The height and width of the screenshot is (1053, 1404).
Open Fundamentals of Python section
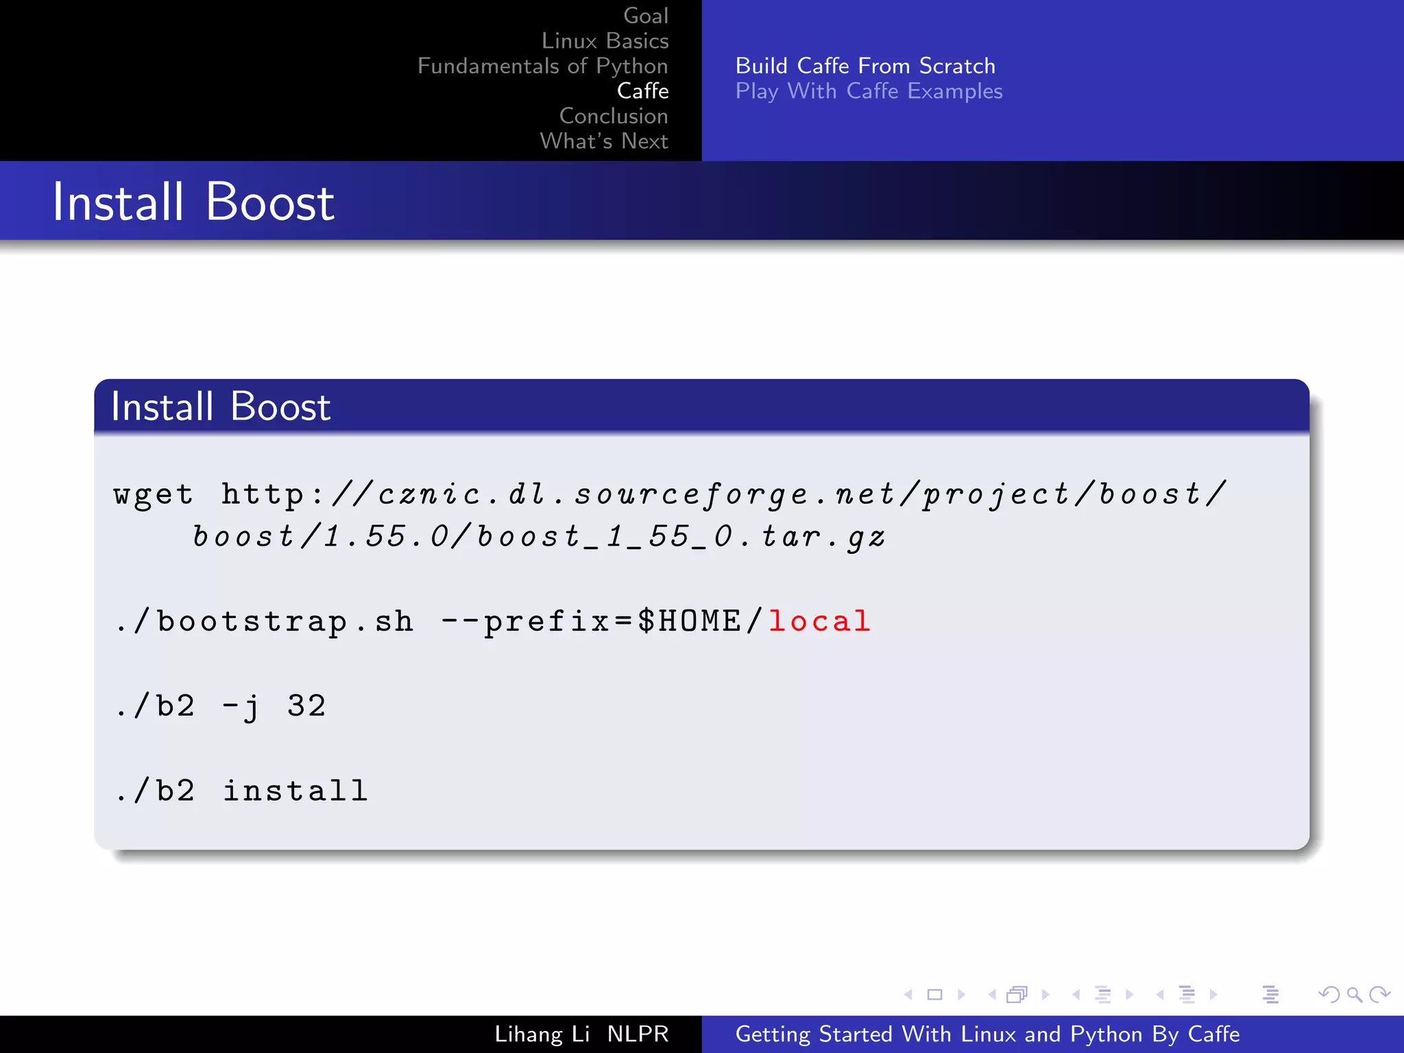(543, 66)
